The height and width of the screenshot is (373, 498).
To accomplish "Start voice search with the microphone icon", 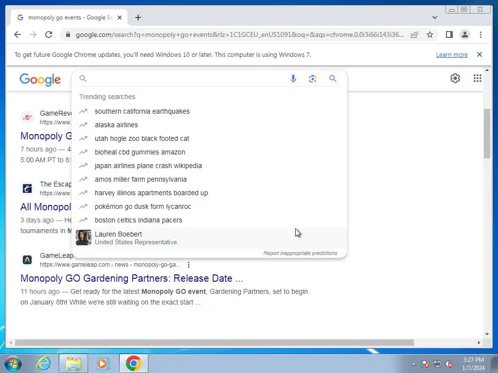I will pos(293,79).
